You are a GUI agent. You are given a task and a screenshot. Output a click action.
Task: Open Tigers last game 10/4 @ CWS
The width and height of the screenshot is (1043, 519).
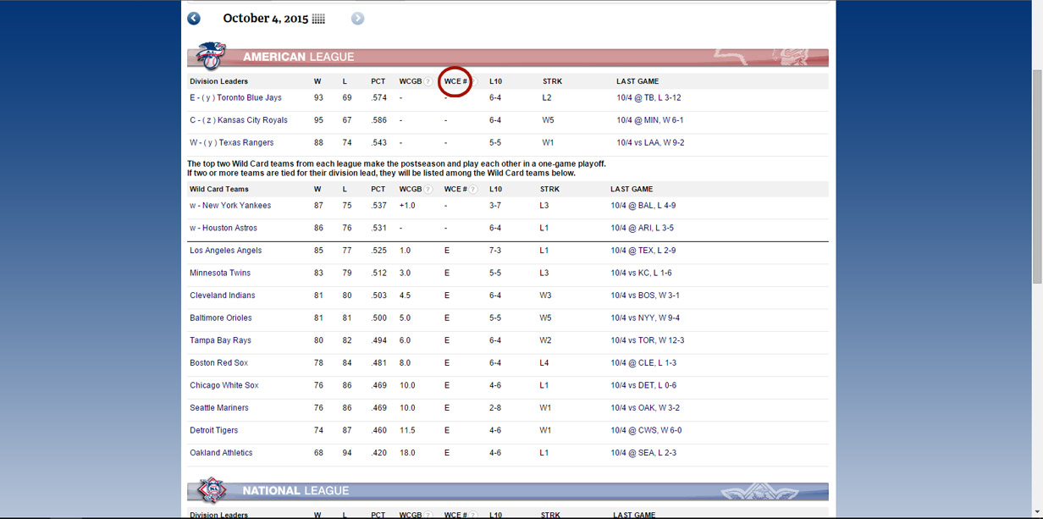coord(646,431)
